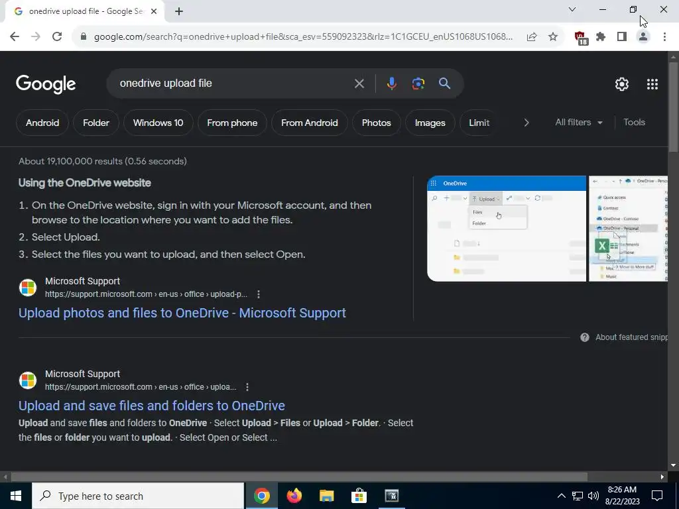This screenshot has width=679, height=509.
Task: Click the browser address bar URL
Action: pyautogui.click(x=303, y=37)
